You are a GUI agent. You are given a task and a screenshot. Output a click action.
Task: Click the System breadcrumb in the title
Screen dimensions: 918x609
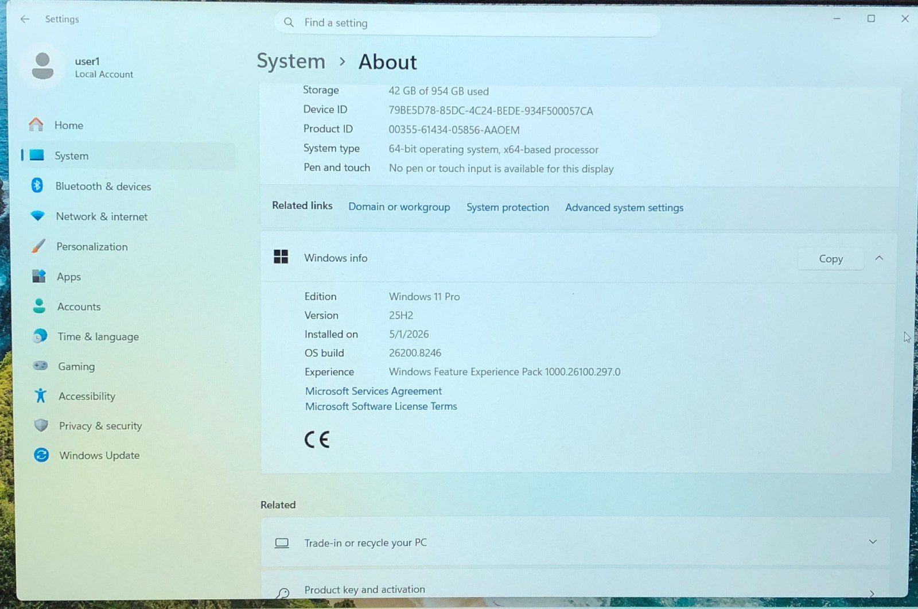coord(291,61)
